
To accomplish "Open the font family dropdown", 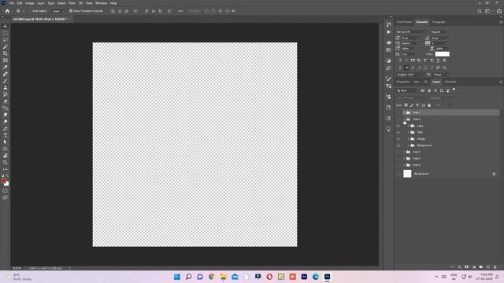I will pyautogui.click(x=411, y=31).
